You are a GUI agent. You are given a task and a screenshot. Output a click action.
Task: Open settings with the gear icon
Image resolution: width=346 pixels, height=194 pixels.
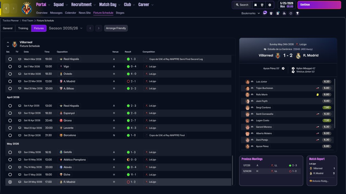click(270, 5)
